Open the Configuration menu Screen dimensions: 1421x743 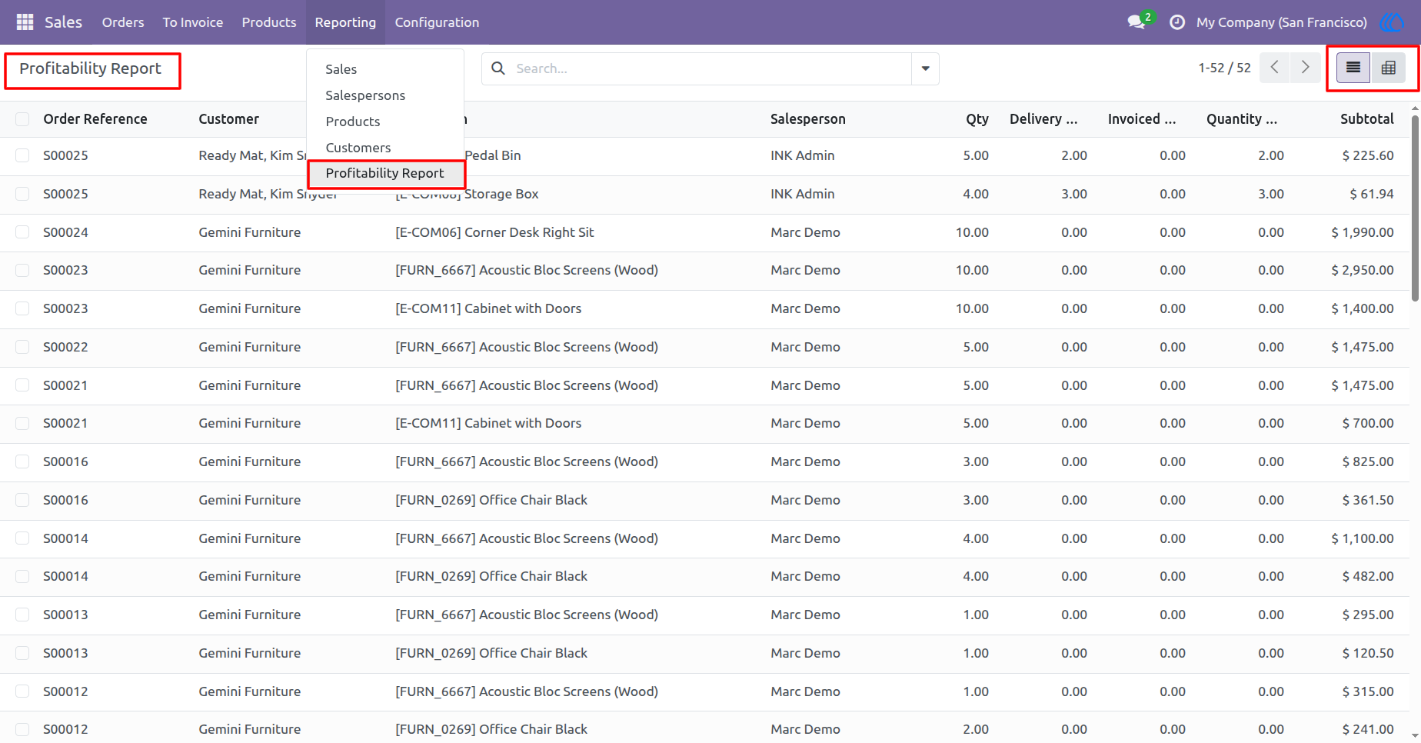437,22
